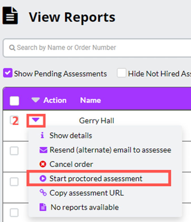Viewport: 191px width, 222px height.
Task: Uncheck Show Pending Assessments checkbox
Action: tap(8, 73)
